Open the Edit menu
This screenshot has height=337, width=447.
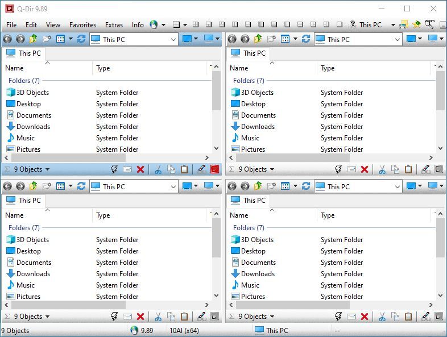pyautogui.click(x=31, y=25)
